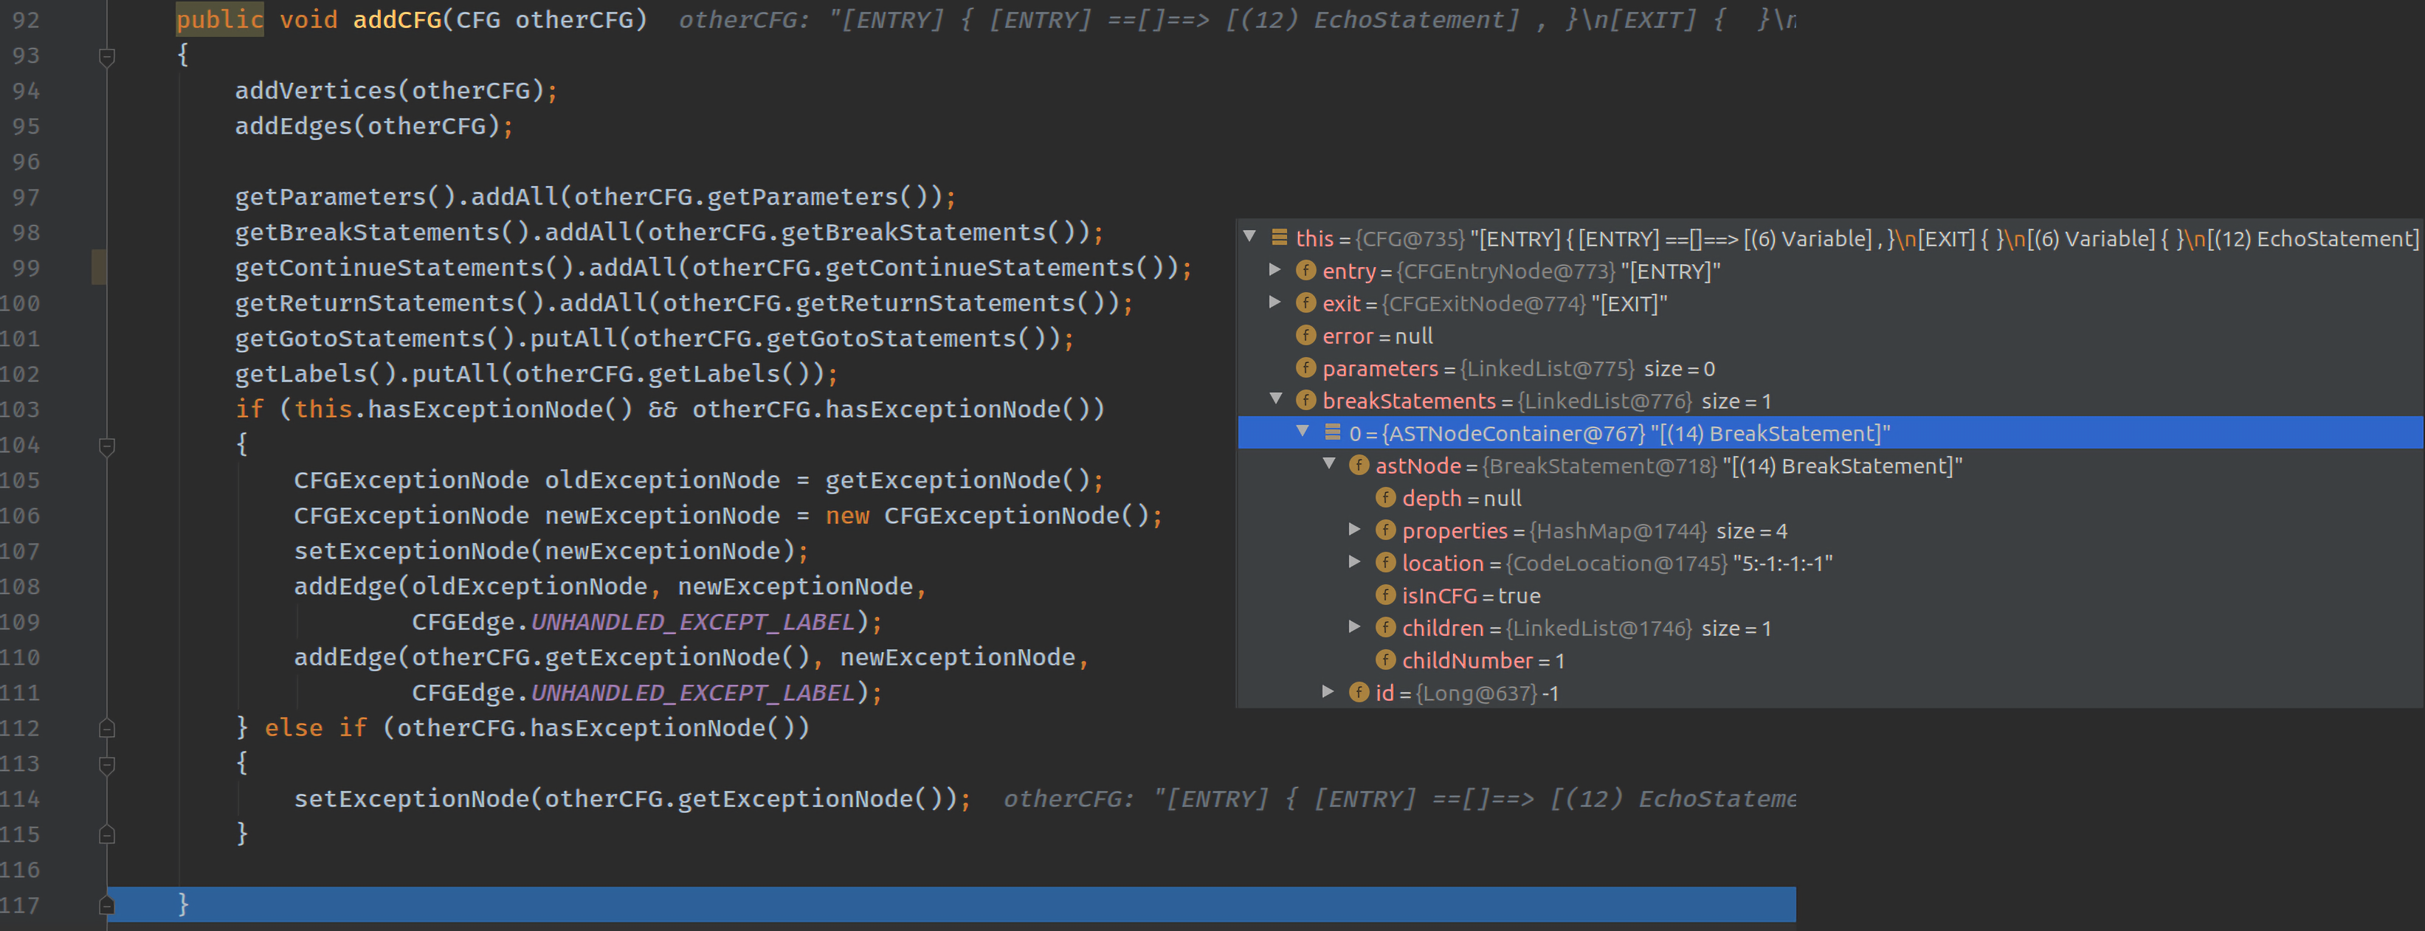Click the field icon beside 'id'
The image size is (2425, 931).
pos(1359,692)
